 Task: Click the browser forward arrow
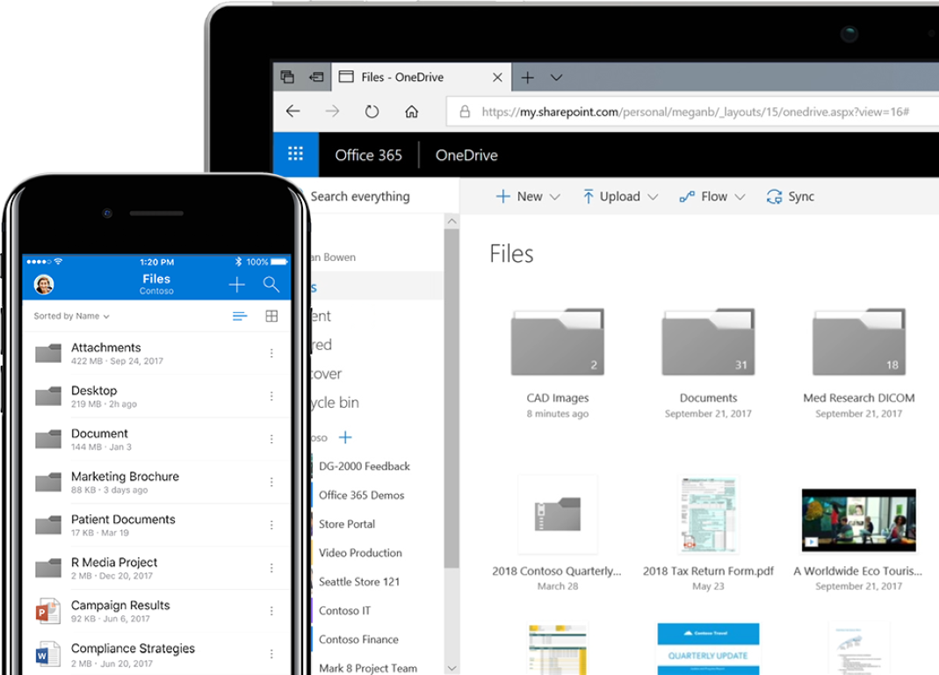pyautogui.click(x=332, y=111)
